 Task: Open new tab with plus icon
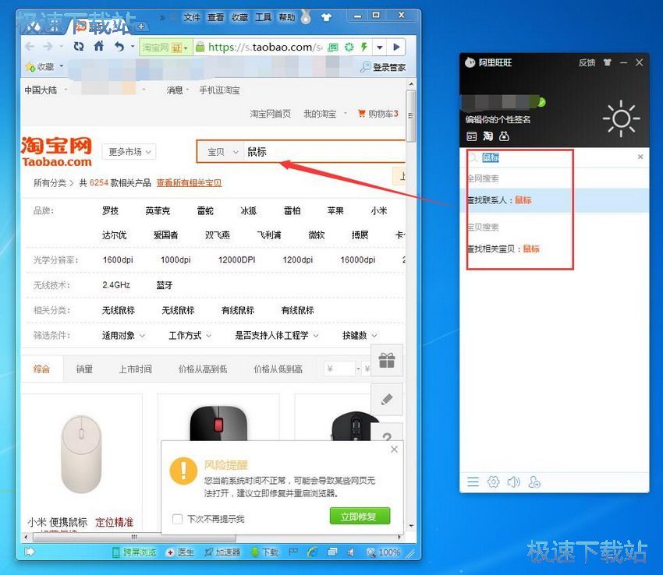(141, 26)
